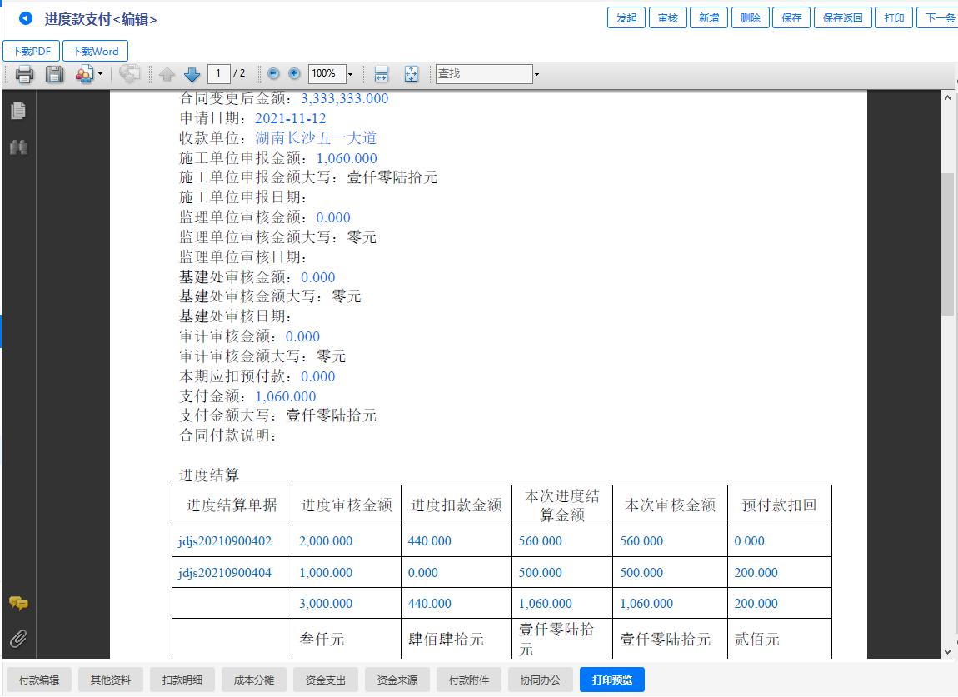Click the print icon in PDF toolbar
The height and width of the screenshot is (697, 958).
click(24, 74)
